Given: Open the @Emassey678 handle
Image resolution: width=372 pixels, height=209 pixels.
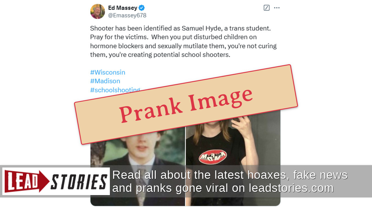Looking at the screenshot, I should pos(127,15).
